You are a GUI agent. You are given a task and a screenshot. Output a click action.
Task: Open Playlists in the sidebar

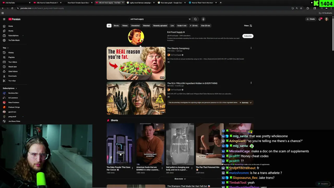pos(11,57)
